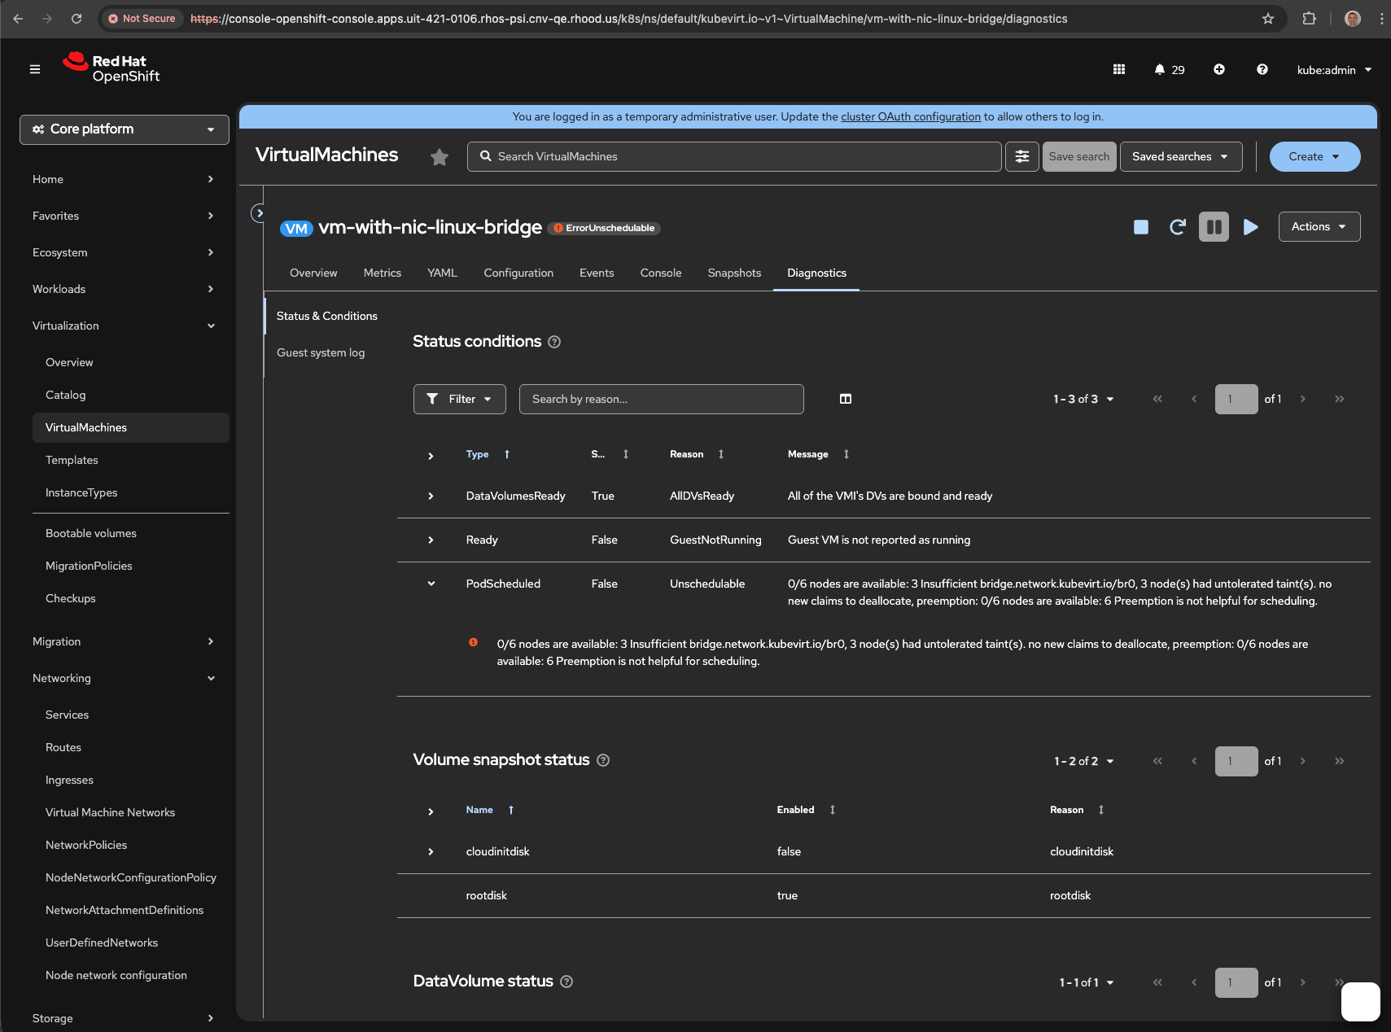Click the Stop VM square icon
Viewport: 1391px width, 1032px height.
coord(1140,227)
